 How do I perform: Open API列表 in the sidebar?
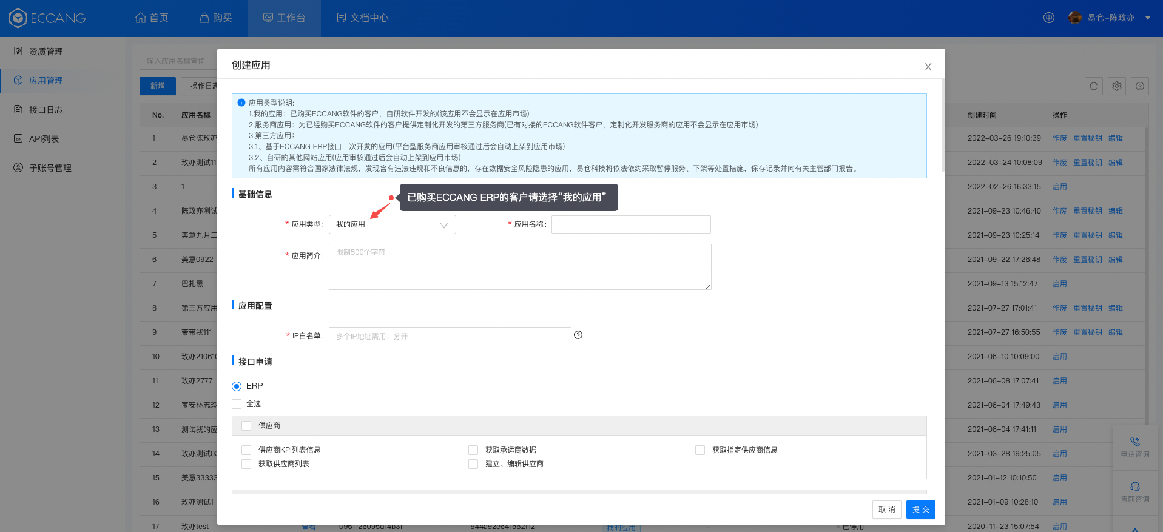pos(44,139)
